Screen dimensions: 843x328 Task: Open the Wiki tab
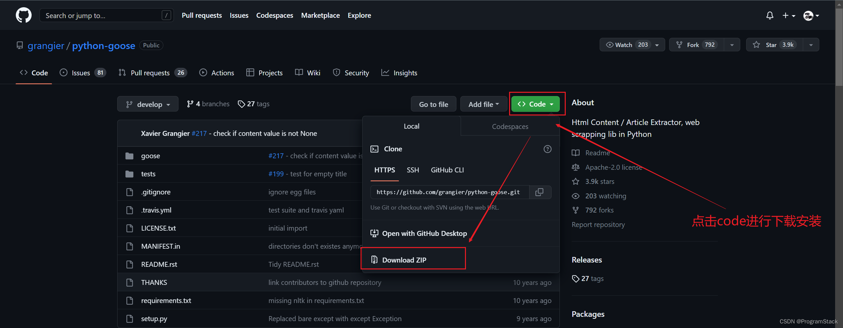point(308,73)
